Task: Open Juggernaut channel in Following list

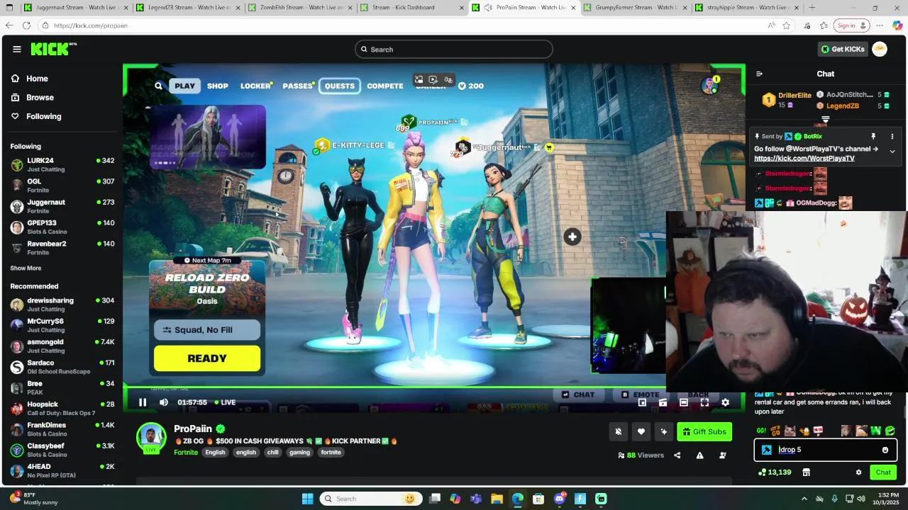Action: (x=62, y=206)
